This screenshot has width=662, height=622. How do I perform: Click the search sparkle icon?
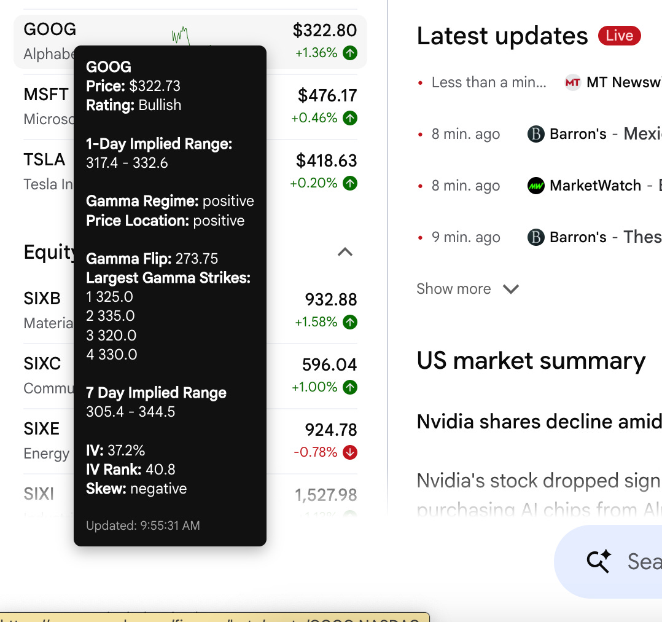coord(599,561)
